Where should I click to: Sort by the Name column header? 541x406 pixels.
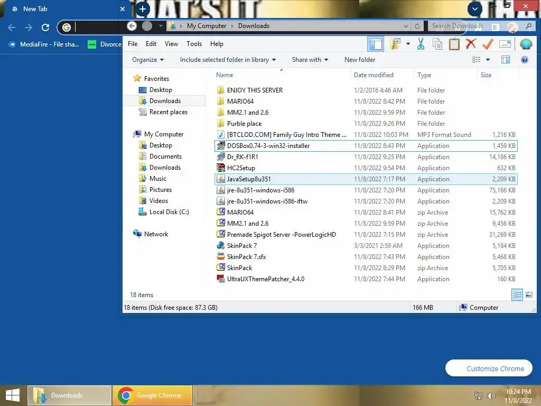click(x=282, y=75)
